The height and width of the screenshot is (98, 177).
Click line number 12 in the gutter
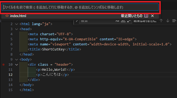[x=10, y=75]
